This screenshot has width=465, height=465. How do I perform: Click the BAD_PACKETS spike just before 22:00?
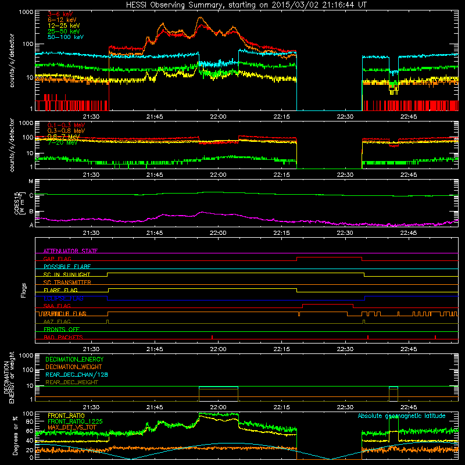point(212,337)
